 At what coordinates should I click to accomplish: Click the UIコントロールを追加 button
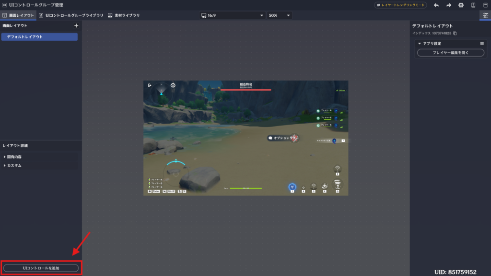(41, 268)
